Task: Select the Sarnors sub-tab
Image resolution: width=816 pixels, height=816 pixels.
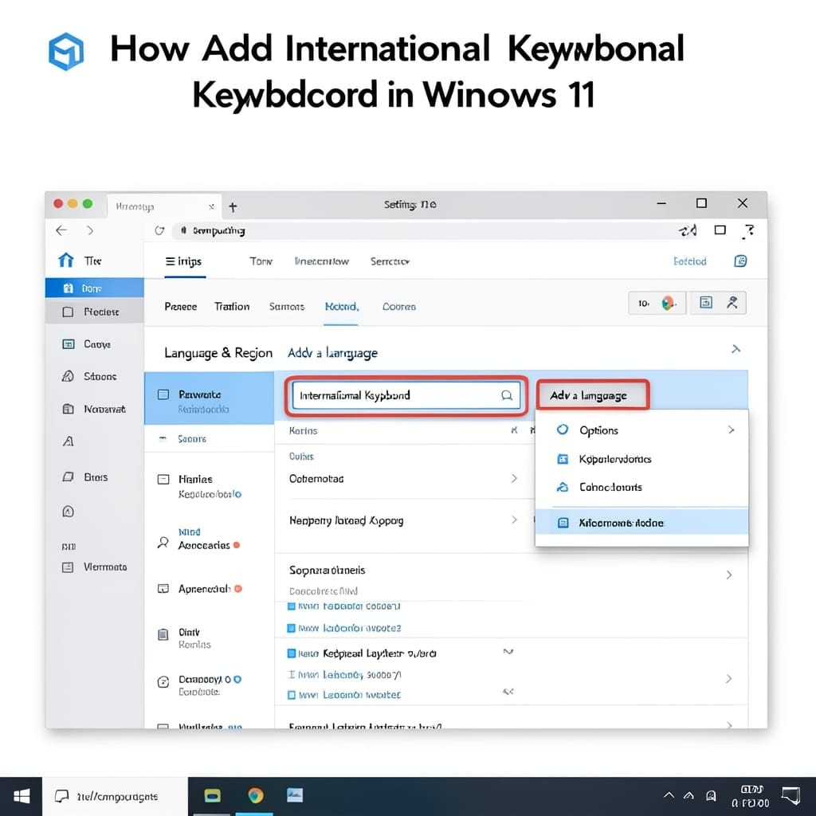Action: tap(287, 307)
